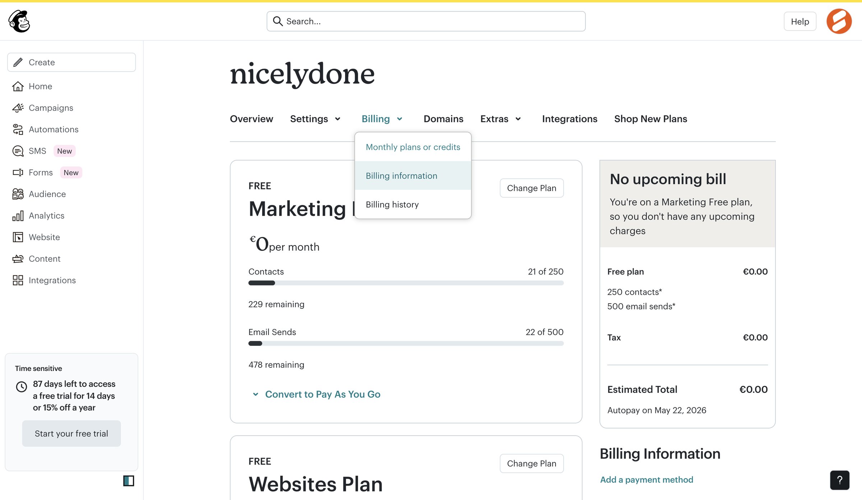Select Billing information from the dropdown

413,176
